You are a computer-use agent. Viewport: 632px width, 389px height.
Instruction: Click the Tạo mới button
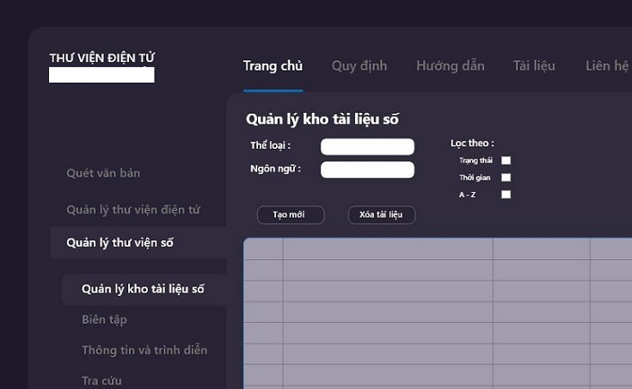click(291, 214)
